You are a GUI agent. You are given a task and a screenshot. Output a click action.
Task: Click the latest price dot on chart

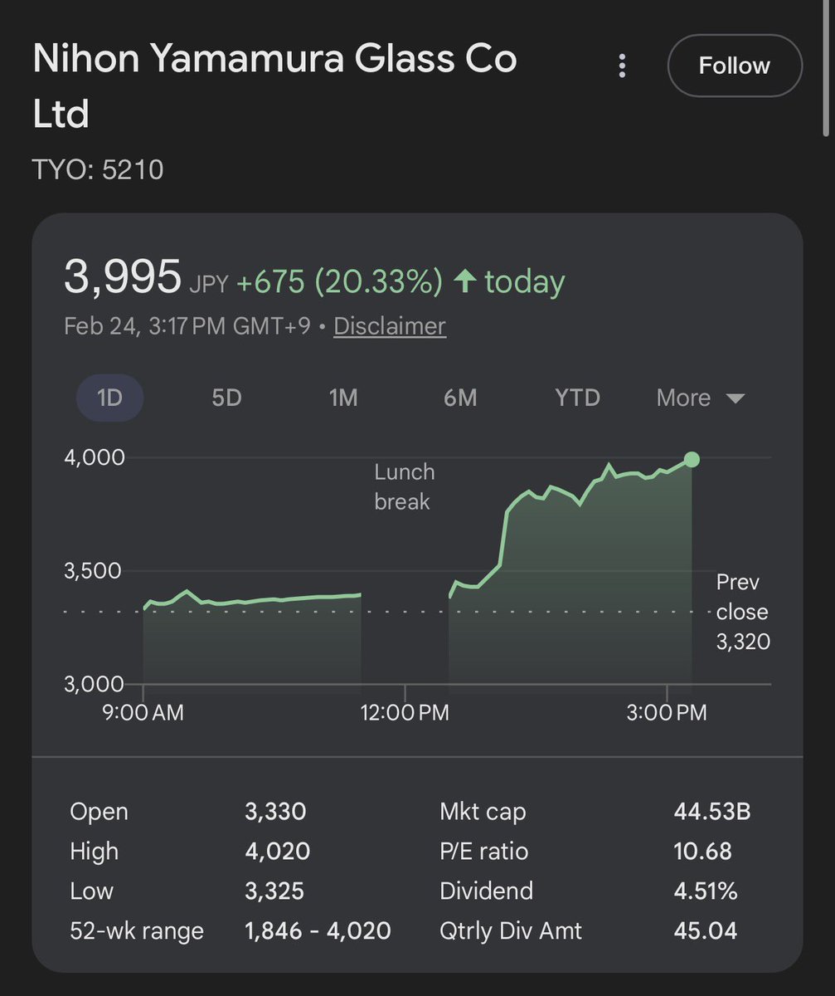pyautogui.click(x=692, y=460)
